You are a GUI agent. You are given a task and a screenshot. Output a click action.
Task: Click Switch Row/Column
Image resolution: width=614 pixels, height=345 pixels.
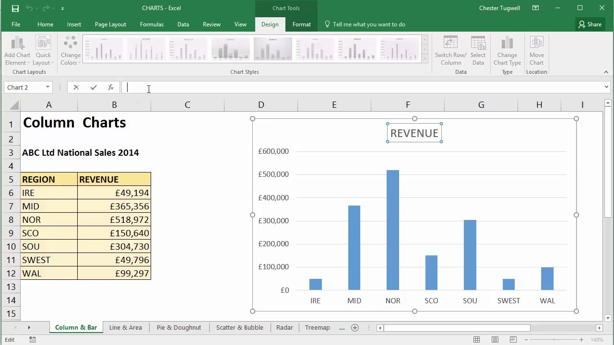coord(451,51)
